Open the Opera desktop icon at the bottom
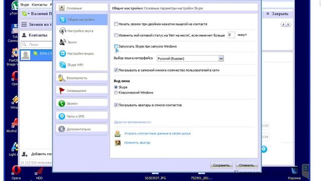Image resolution: width=321 pixels, height=181 pixels. click(16, 172)
